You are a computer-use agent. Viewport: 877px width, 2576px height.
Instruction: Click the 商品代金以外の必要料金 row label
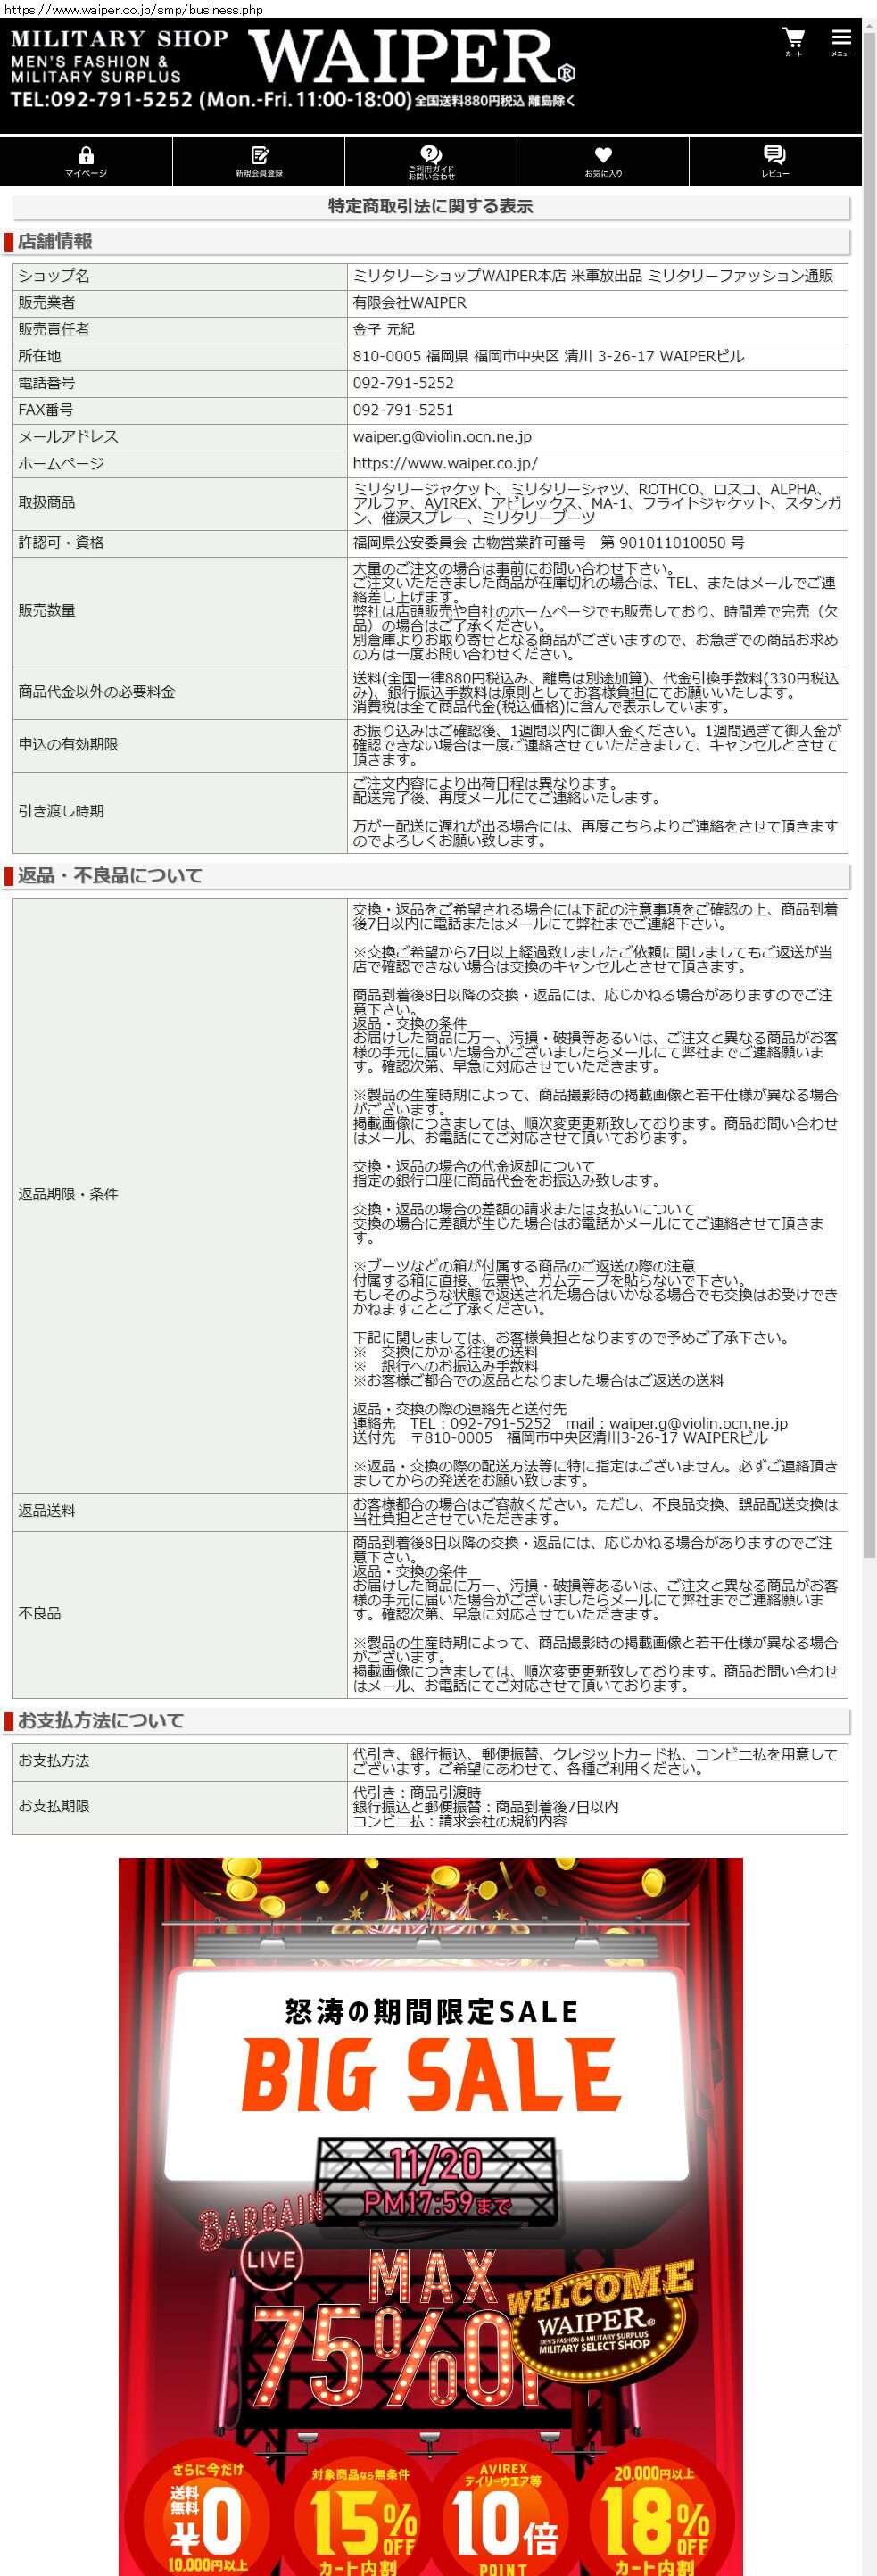tap(180, 692)
